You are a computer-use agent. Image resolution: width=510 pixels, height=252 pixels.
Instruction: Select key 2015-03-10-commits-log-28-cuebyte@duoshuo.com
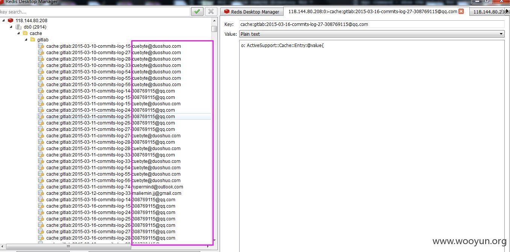pos(114,59)
